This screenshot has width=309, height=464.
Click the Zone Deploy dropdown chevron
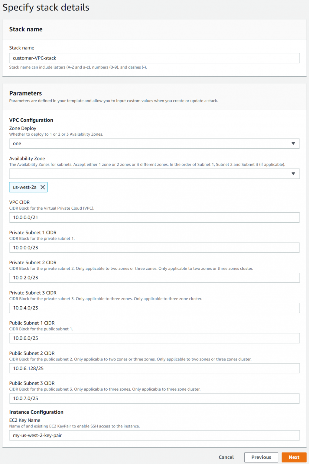pos(293,143)
